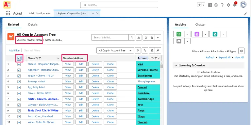The width and height of the screenshot is (251, 125).
Task: Click Delete button for Olives - Green, Pitted
Action: (x=95, y=93)
